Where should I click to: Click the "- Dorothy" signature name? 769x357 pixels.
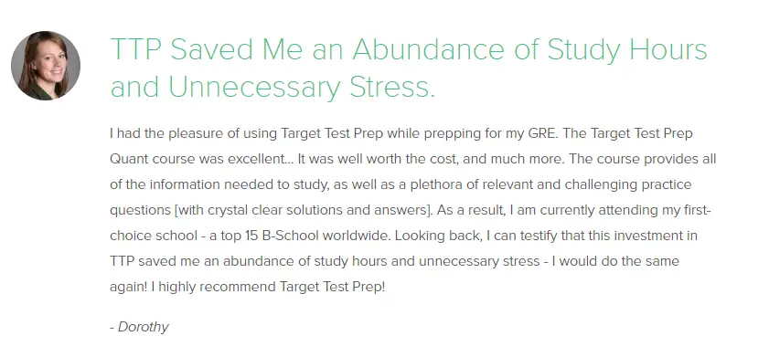pos(139,327)
